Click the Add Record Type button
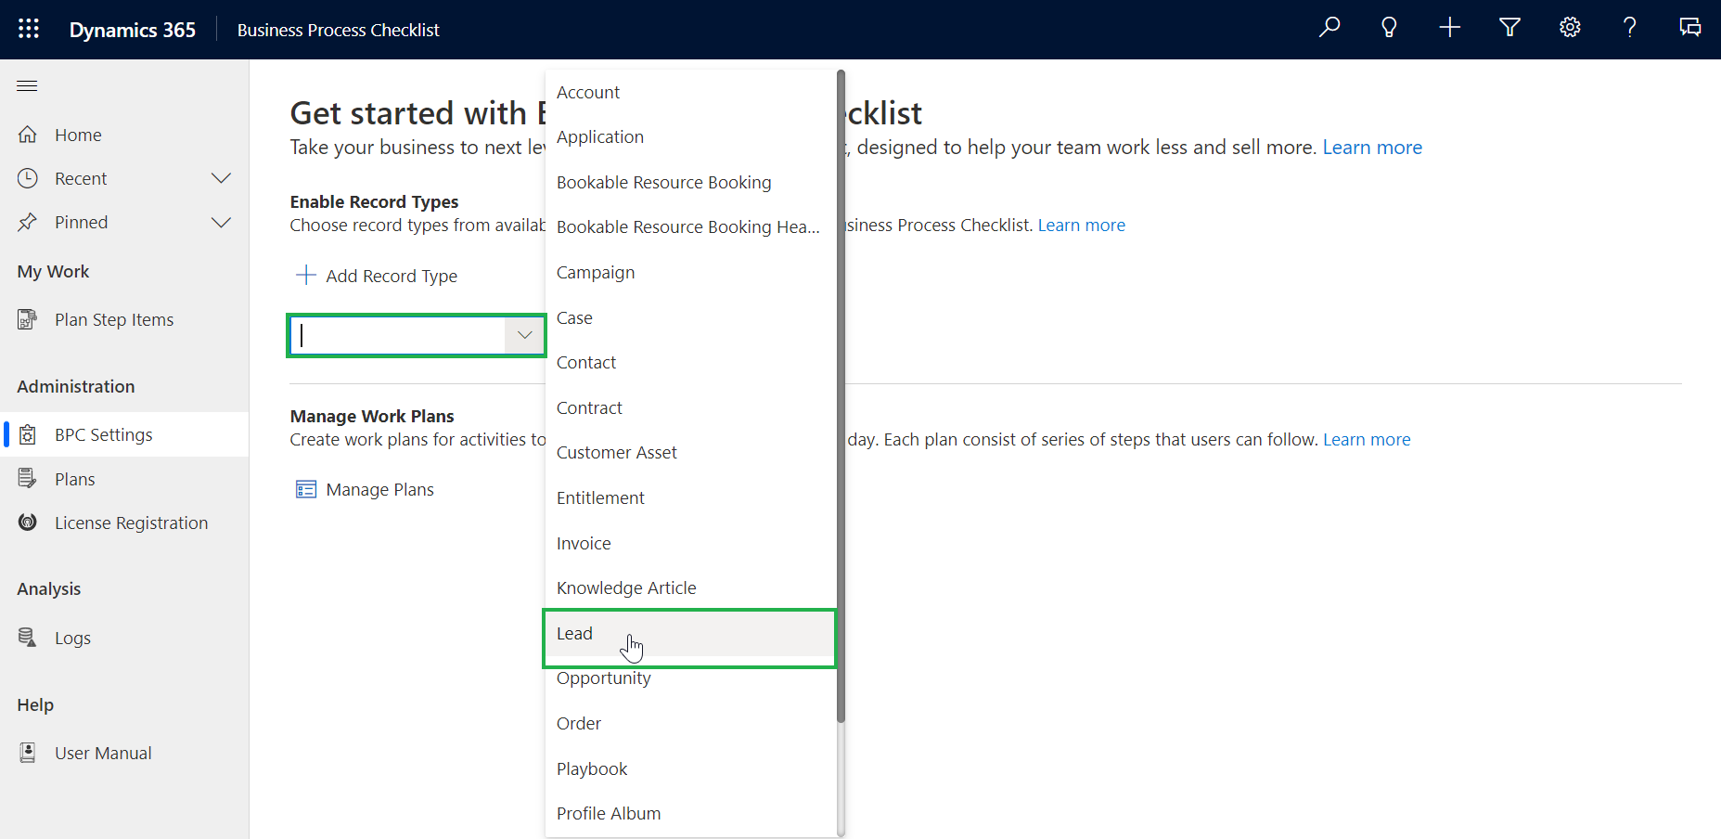 (x=376, y=276)
